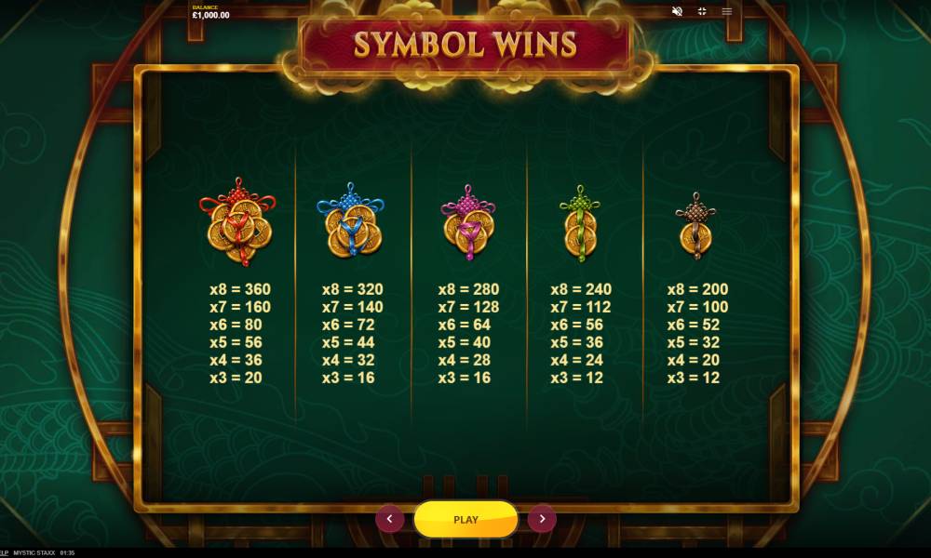Screen dimensions: 931x558
Task: Go to next paytable page arrow
Action: tap(542, 519)
